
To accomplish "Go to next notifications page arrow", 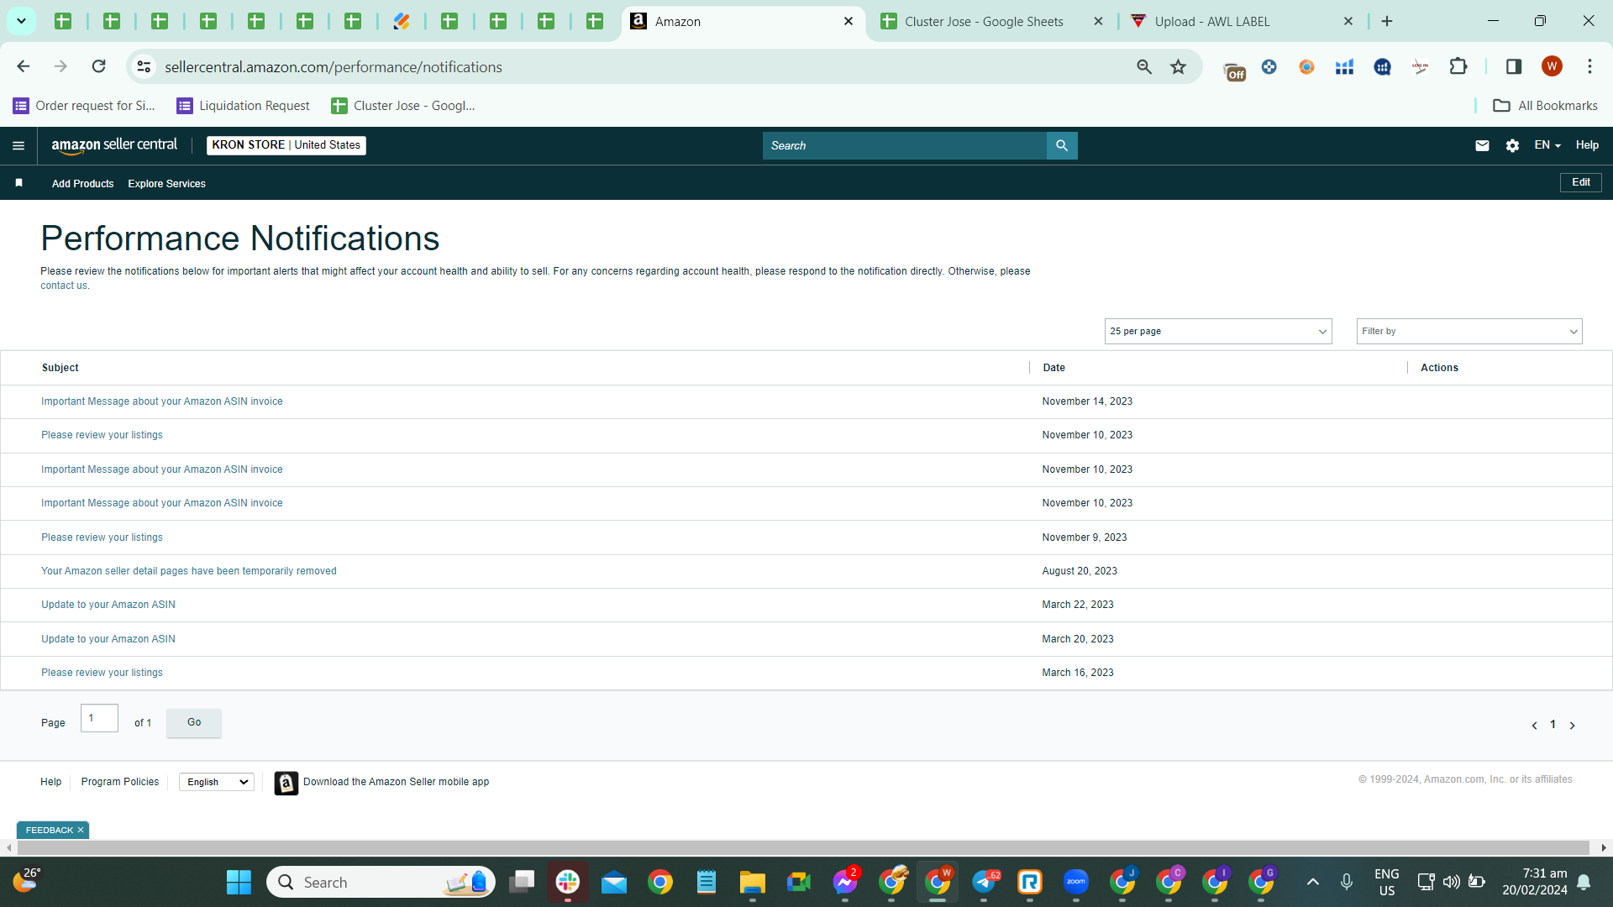I will tap(1573, 726).
